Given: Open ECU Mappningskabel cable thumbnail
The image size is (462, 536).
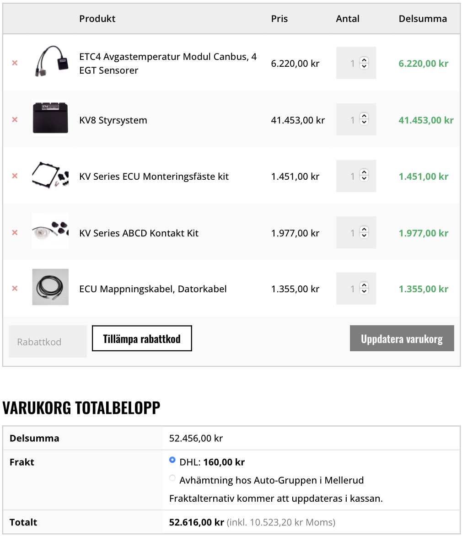Looking at the screenshot, I should coord(50,287).
